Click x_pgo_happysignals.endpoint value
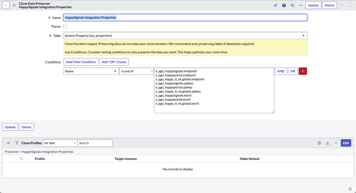Viewport: 356px width, 193px height. (x=176, y=71)
